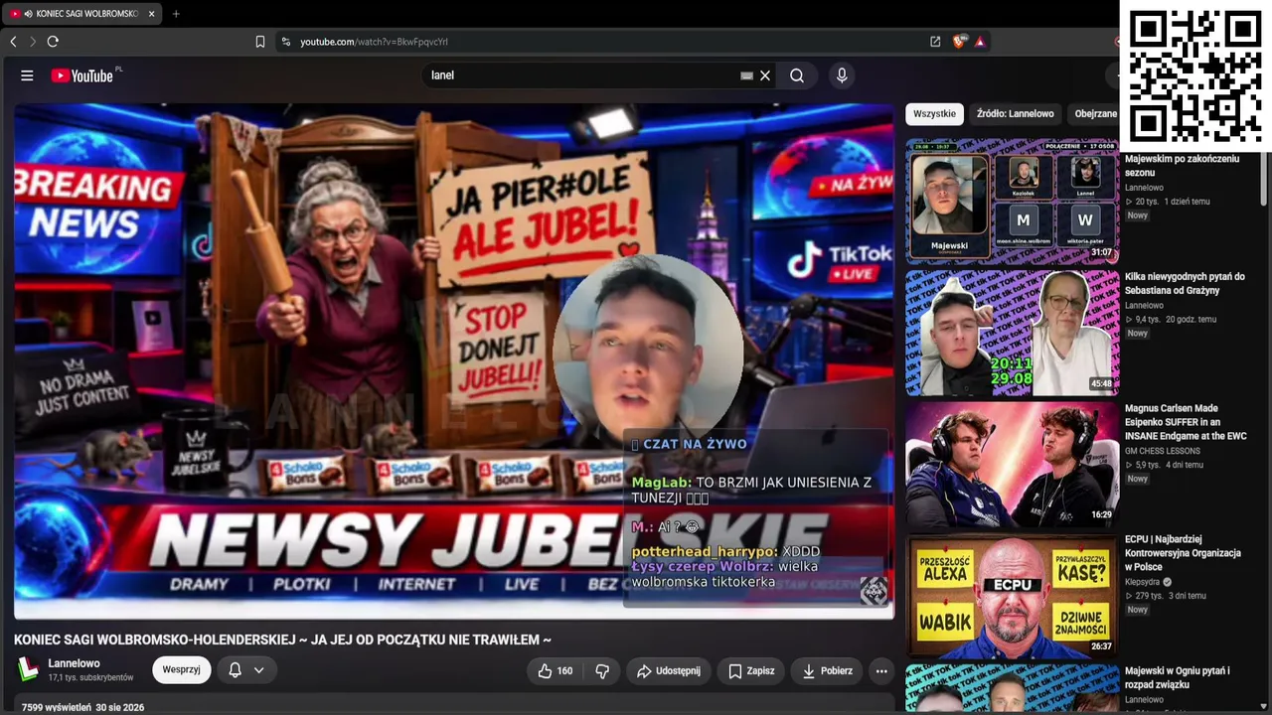Open the Lannelowo channel avatar
Viewport: 1272px width, 715px height.
click(x=28, y=670)
